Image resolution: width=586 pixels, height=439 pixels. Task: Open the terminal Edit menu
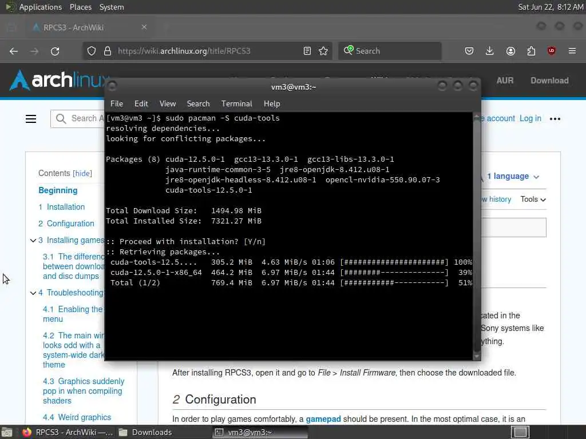point(141,104)
